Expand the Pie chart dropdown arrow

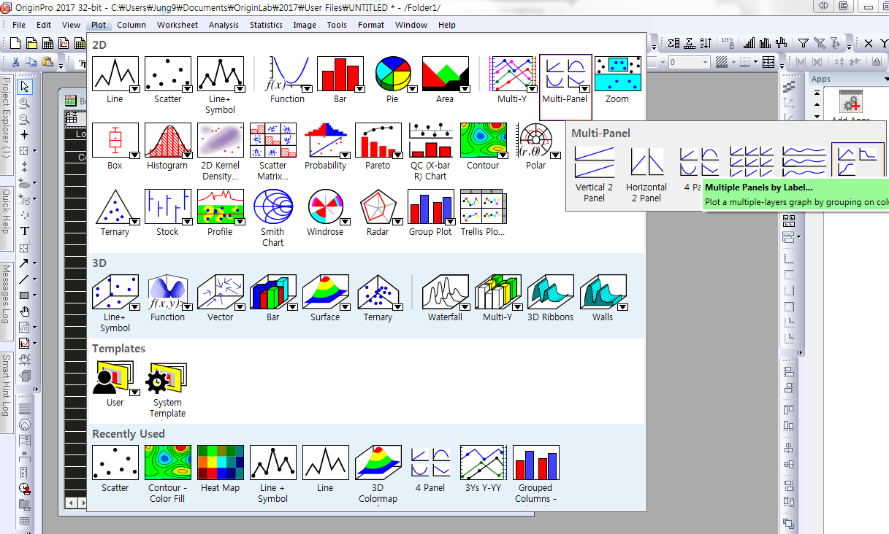(412, 88)
